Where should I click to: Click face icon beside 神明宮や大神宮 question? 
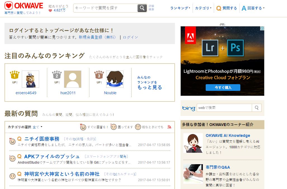click(x=13, y=176)
